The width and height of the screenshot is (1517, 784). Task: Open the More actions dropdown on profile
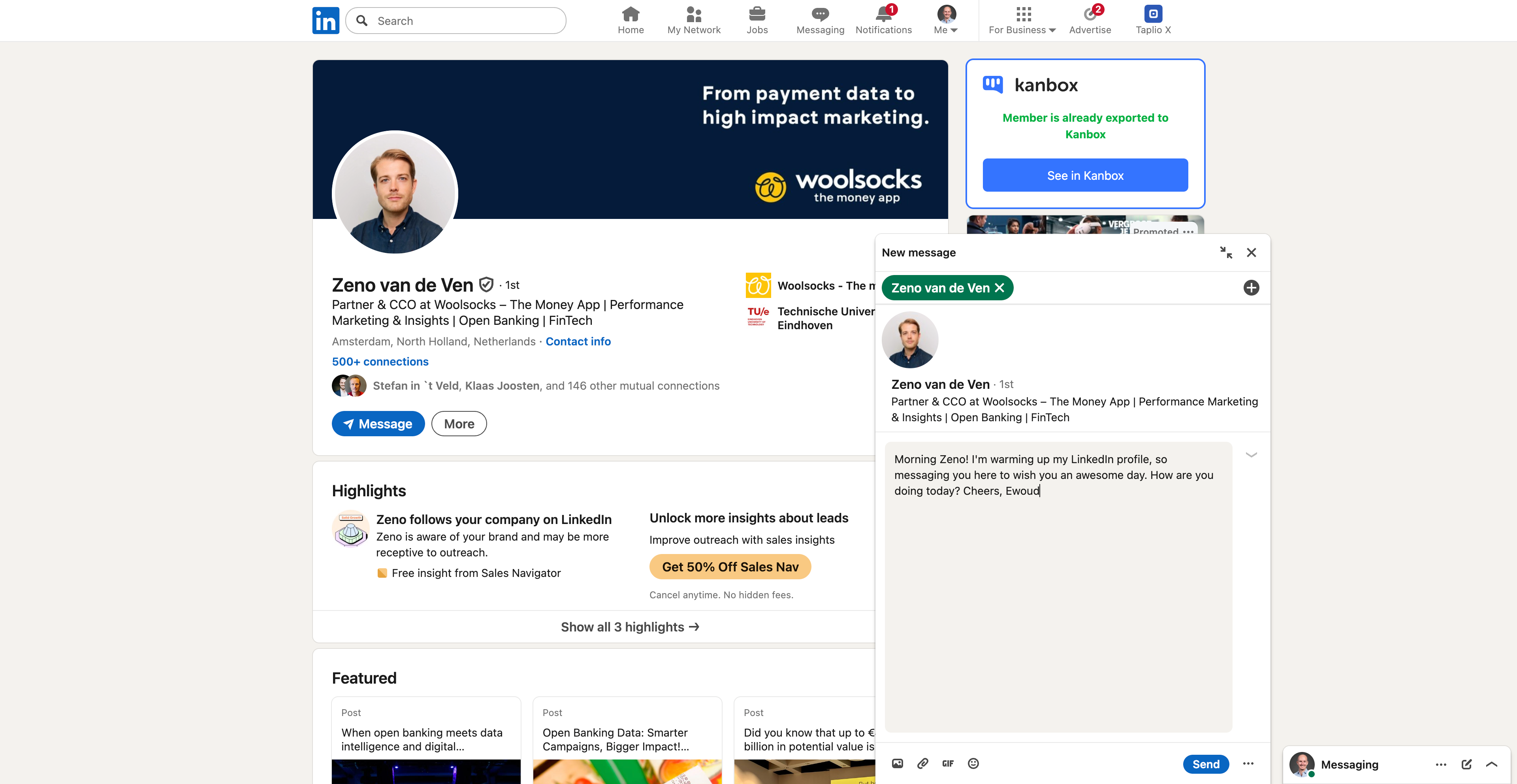tap(459, 424)
